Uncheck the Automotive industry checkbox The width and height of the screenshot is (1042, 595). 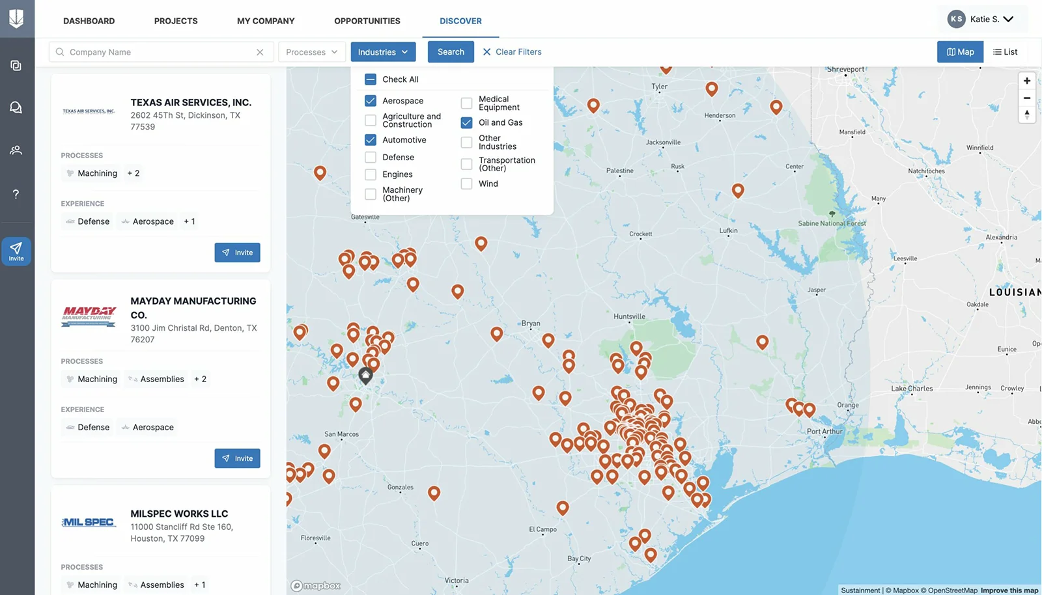pyautogui.click(x=371, y=140)
